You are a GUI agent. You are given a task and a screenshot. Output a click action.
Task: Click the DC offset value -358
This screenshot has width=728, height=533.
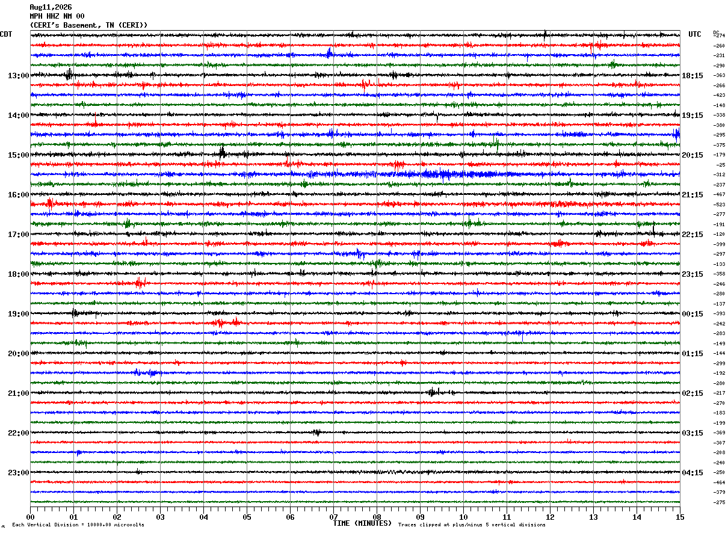pyautogui.click(x=719, y=274)
